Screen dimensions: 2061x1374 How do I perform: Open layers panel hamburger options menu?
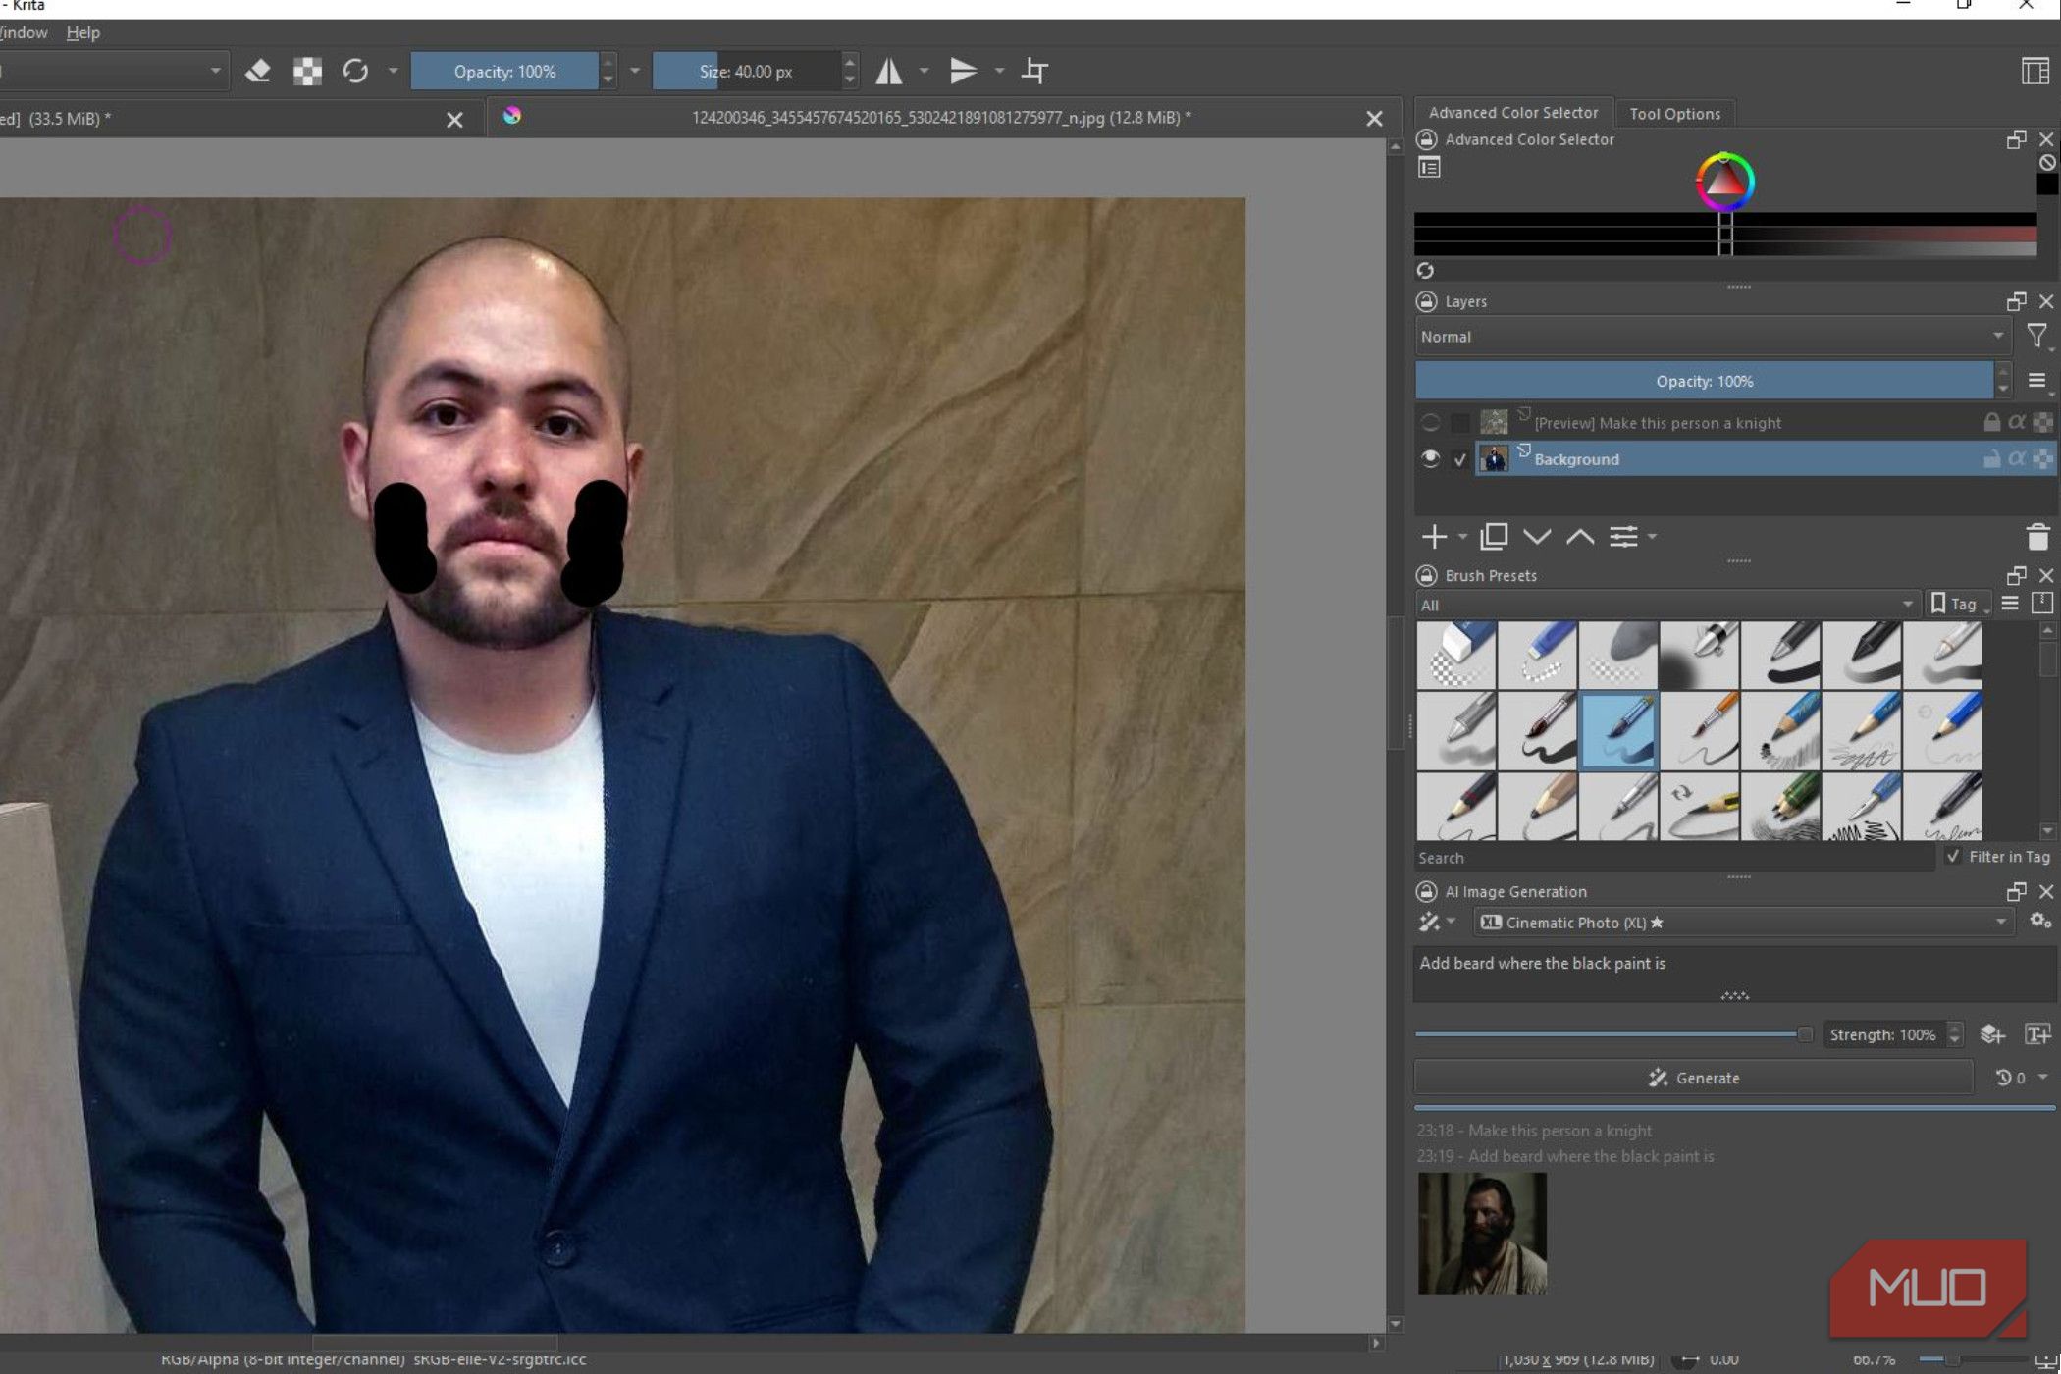pos(2036,381)
